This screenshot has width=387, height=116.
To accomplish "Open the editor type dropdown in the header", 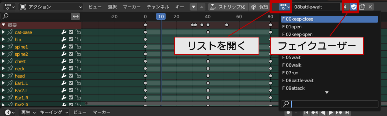I will click(9, 7).
